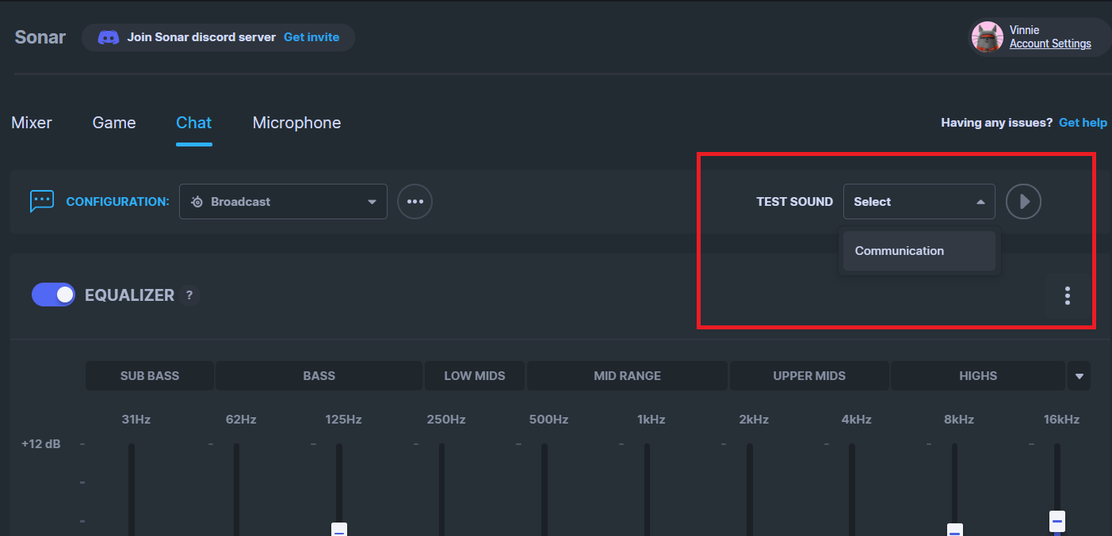Click the 250Hz slider track

[x=441, y=489]
